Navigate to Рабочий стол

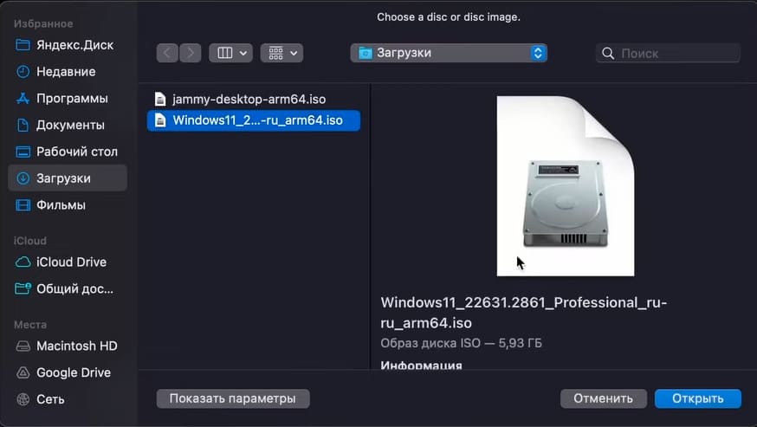[x=74, y=152]
